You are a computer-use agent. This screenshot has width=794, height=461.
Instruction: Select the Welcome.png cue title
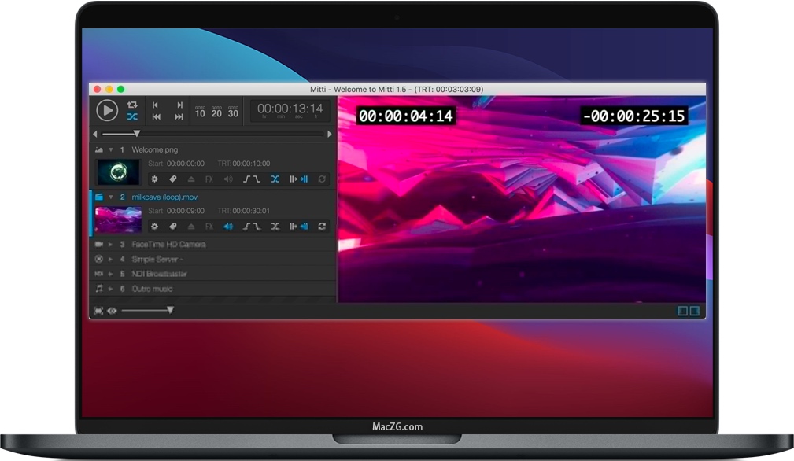click(154, 149)
